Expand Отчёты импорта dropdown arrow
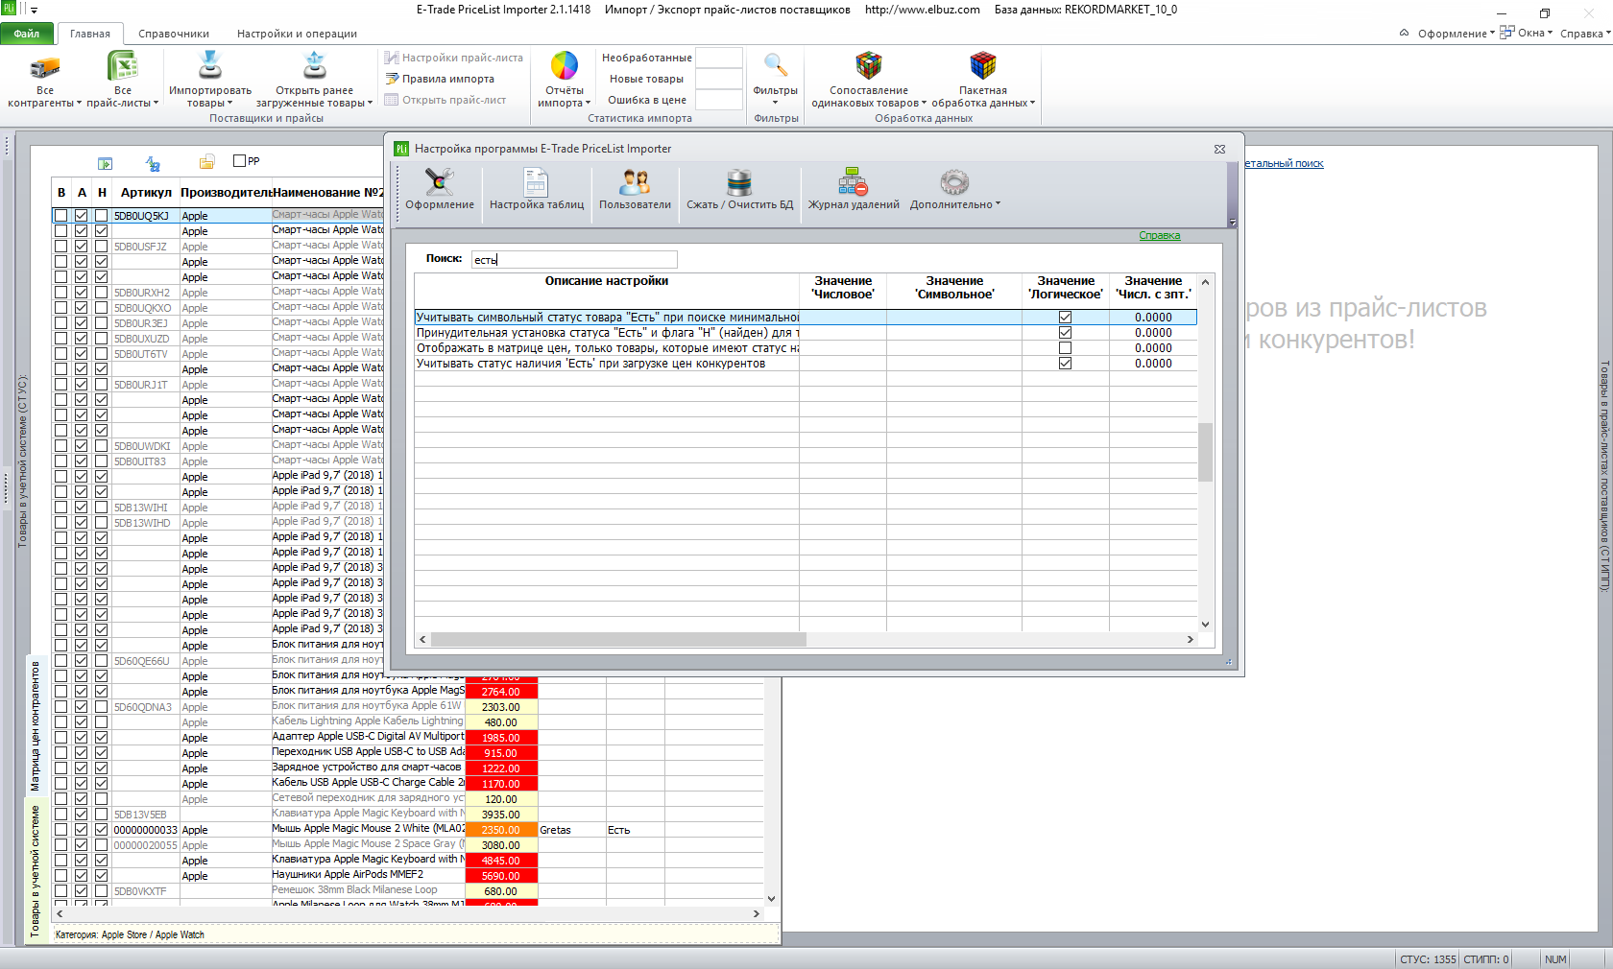 tap(588, 103)
